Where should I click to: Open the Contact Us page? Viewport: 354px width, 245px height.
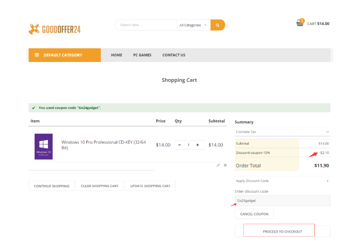pyautogui.click(x=174, y=55)
